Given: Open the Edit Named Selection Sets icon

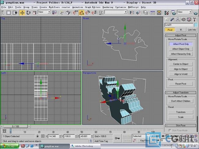Looking at the screenshot, I should pos(101,13).
